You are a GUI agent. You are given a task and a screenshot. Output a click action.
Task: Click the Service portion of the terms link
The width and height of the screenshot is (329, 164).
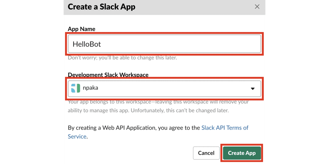coord(77,136)
